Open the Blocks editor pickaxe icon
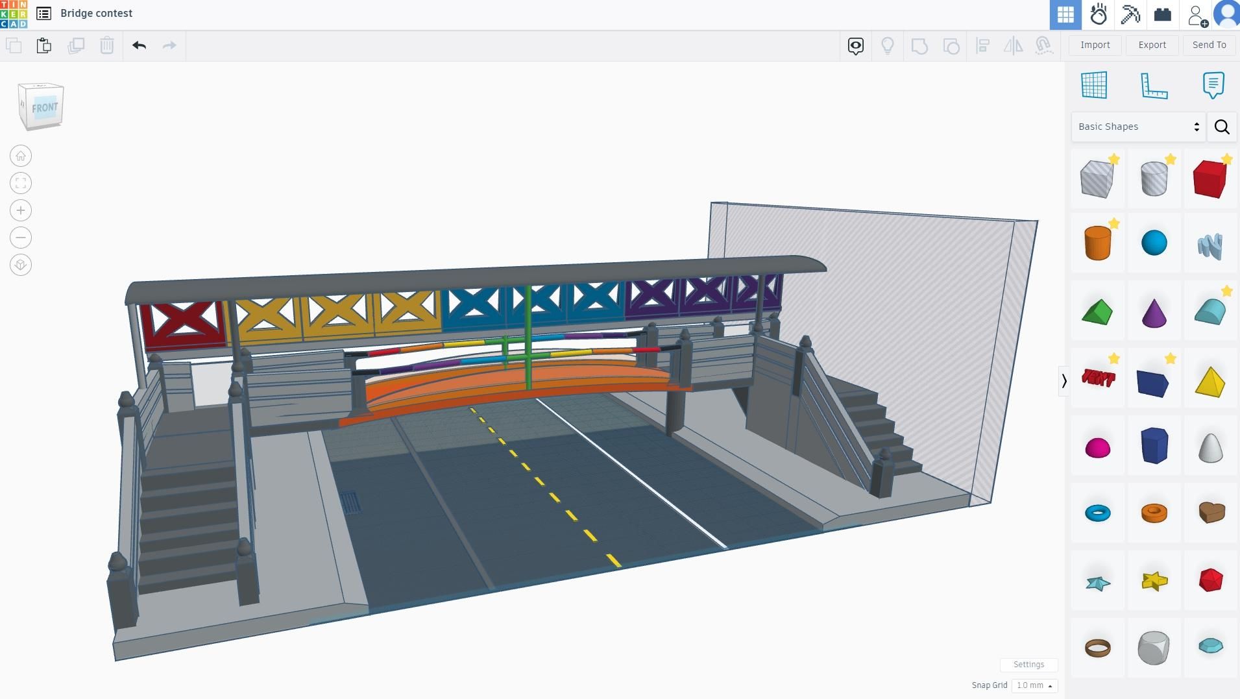Screen dimensions: 1240x699 pos(1130,14)
